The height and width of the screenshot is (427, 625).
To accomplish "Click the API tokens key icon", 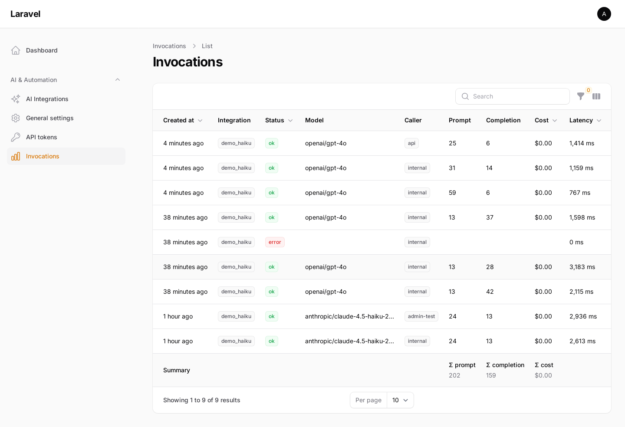I will tap(16, 137).
